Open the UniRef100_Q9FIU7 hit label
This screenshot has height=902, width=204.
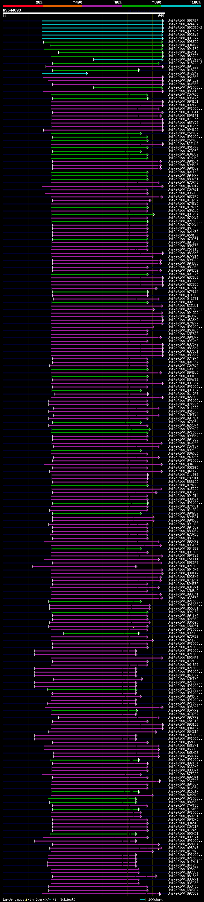point(183,390)
